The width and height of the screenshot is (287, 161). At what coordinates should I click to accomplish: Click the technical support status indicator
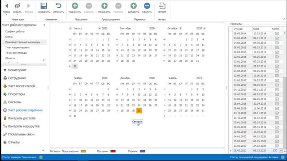coord(283,157)
